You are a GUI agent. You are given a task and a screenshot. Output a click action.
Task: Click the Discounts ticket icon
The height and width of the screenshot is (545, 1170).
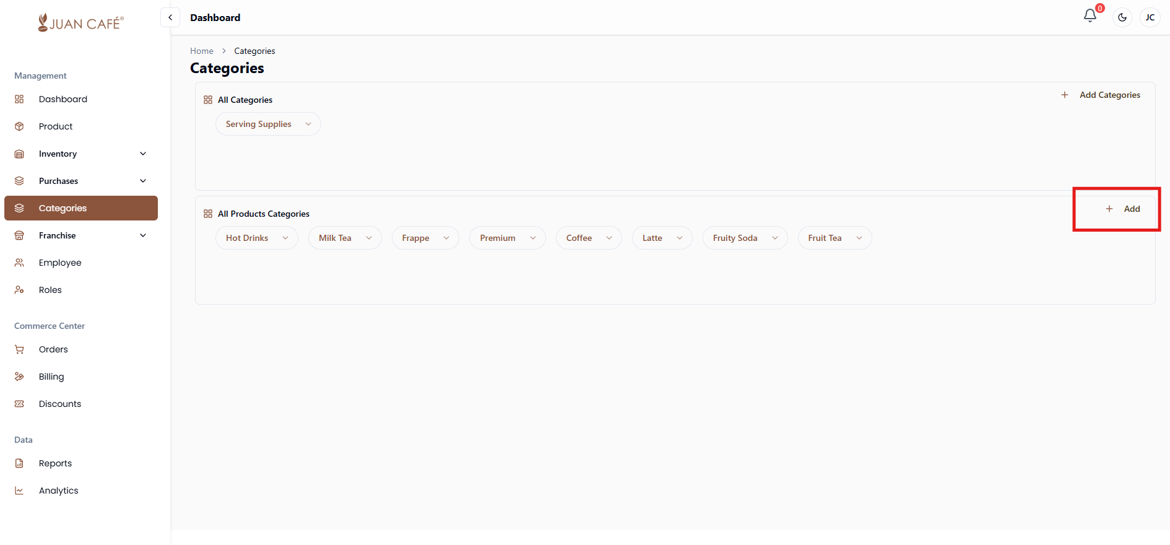19,404
